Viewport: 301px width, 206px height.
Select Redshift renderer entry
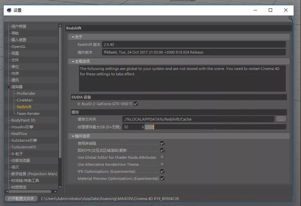pyautogui.click(x=24, y=107)
